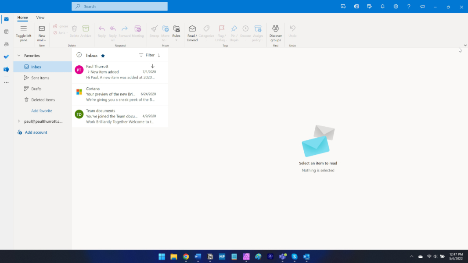The width and height of the screenshot is (468, 263).
Task: Open the notifications bell in title bar
Action: point(382,7)
